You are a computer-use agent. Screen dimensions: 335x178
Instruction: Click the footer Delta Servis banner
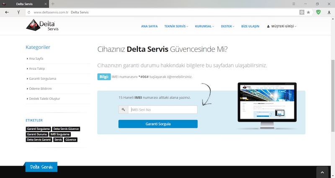41,167
